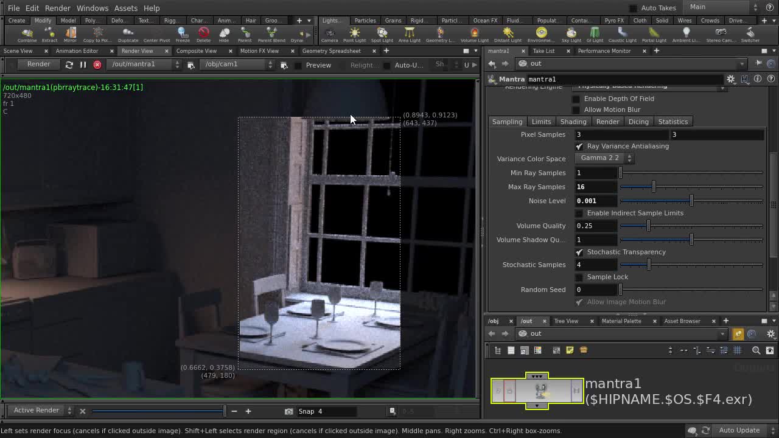Toggle the Preview checkbox in Render View
Image resolution: width=779 pixels, height=438 pixels.
click(x=298, y=65)
